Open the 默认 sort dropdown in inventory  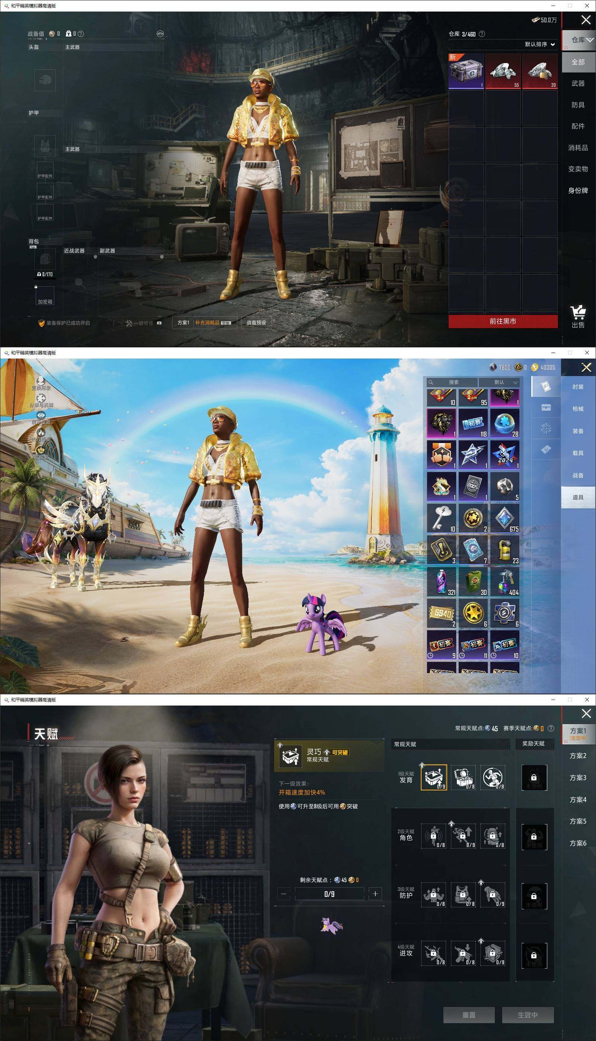tap(500, 382)
